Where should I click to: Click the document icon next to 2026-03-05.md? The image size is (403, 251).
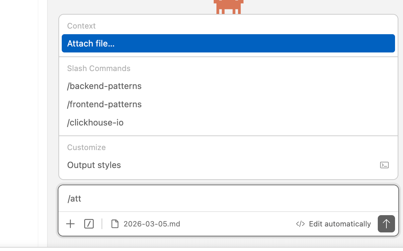pos(115,224)
